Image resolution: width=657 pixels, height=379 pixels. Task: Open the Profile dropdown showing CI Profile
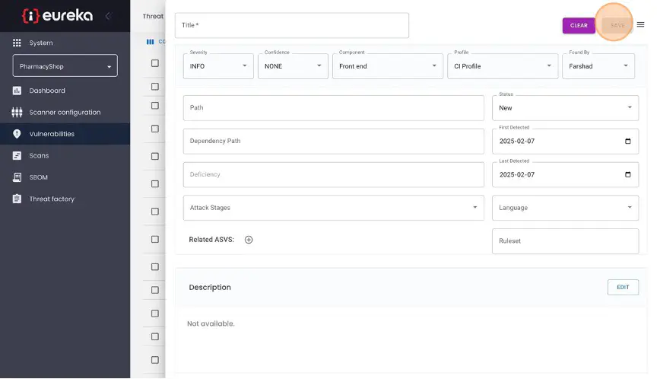pyautogui.click(x=503, y=66)
